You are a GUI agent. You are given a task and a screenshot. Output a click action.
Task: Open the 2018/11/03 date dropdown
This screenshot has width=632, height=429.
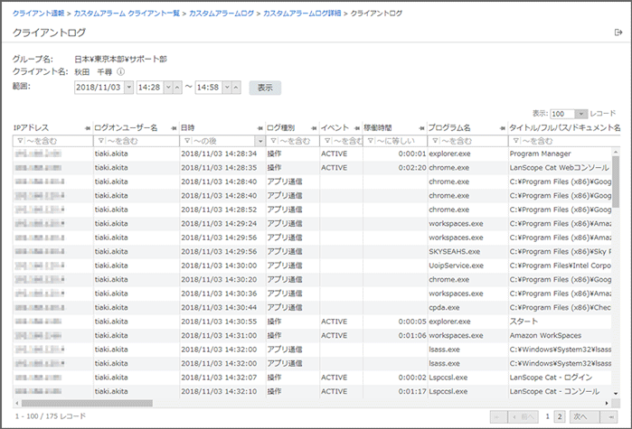pos(128,88)
